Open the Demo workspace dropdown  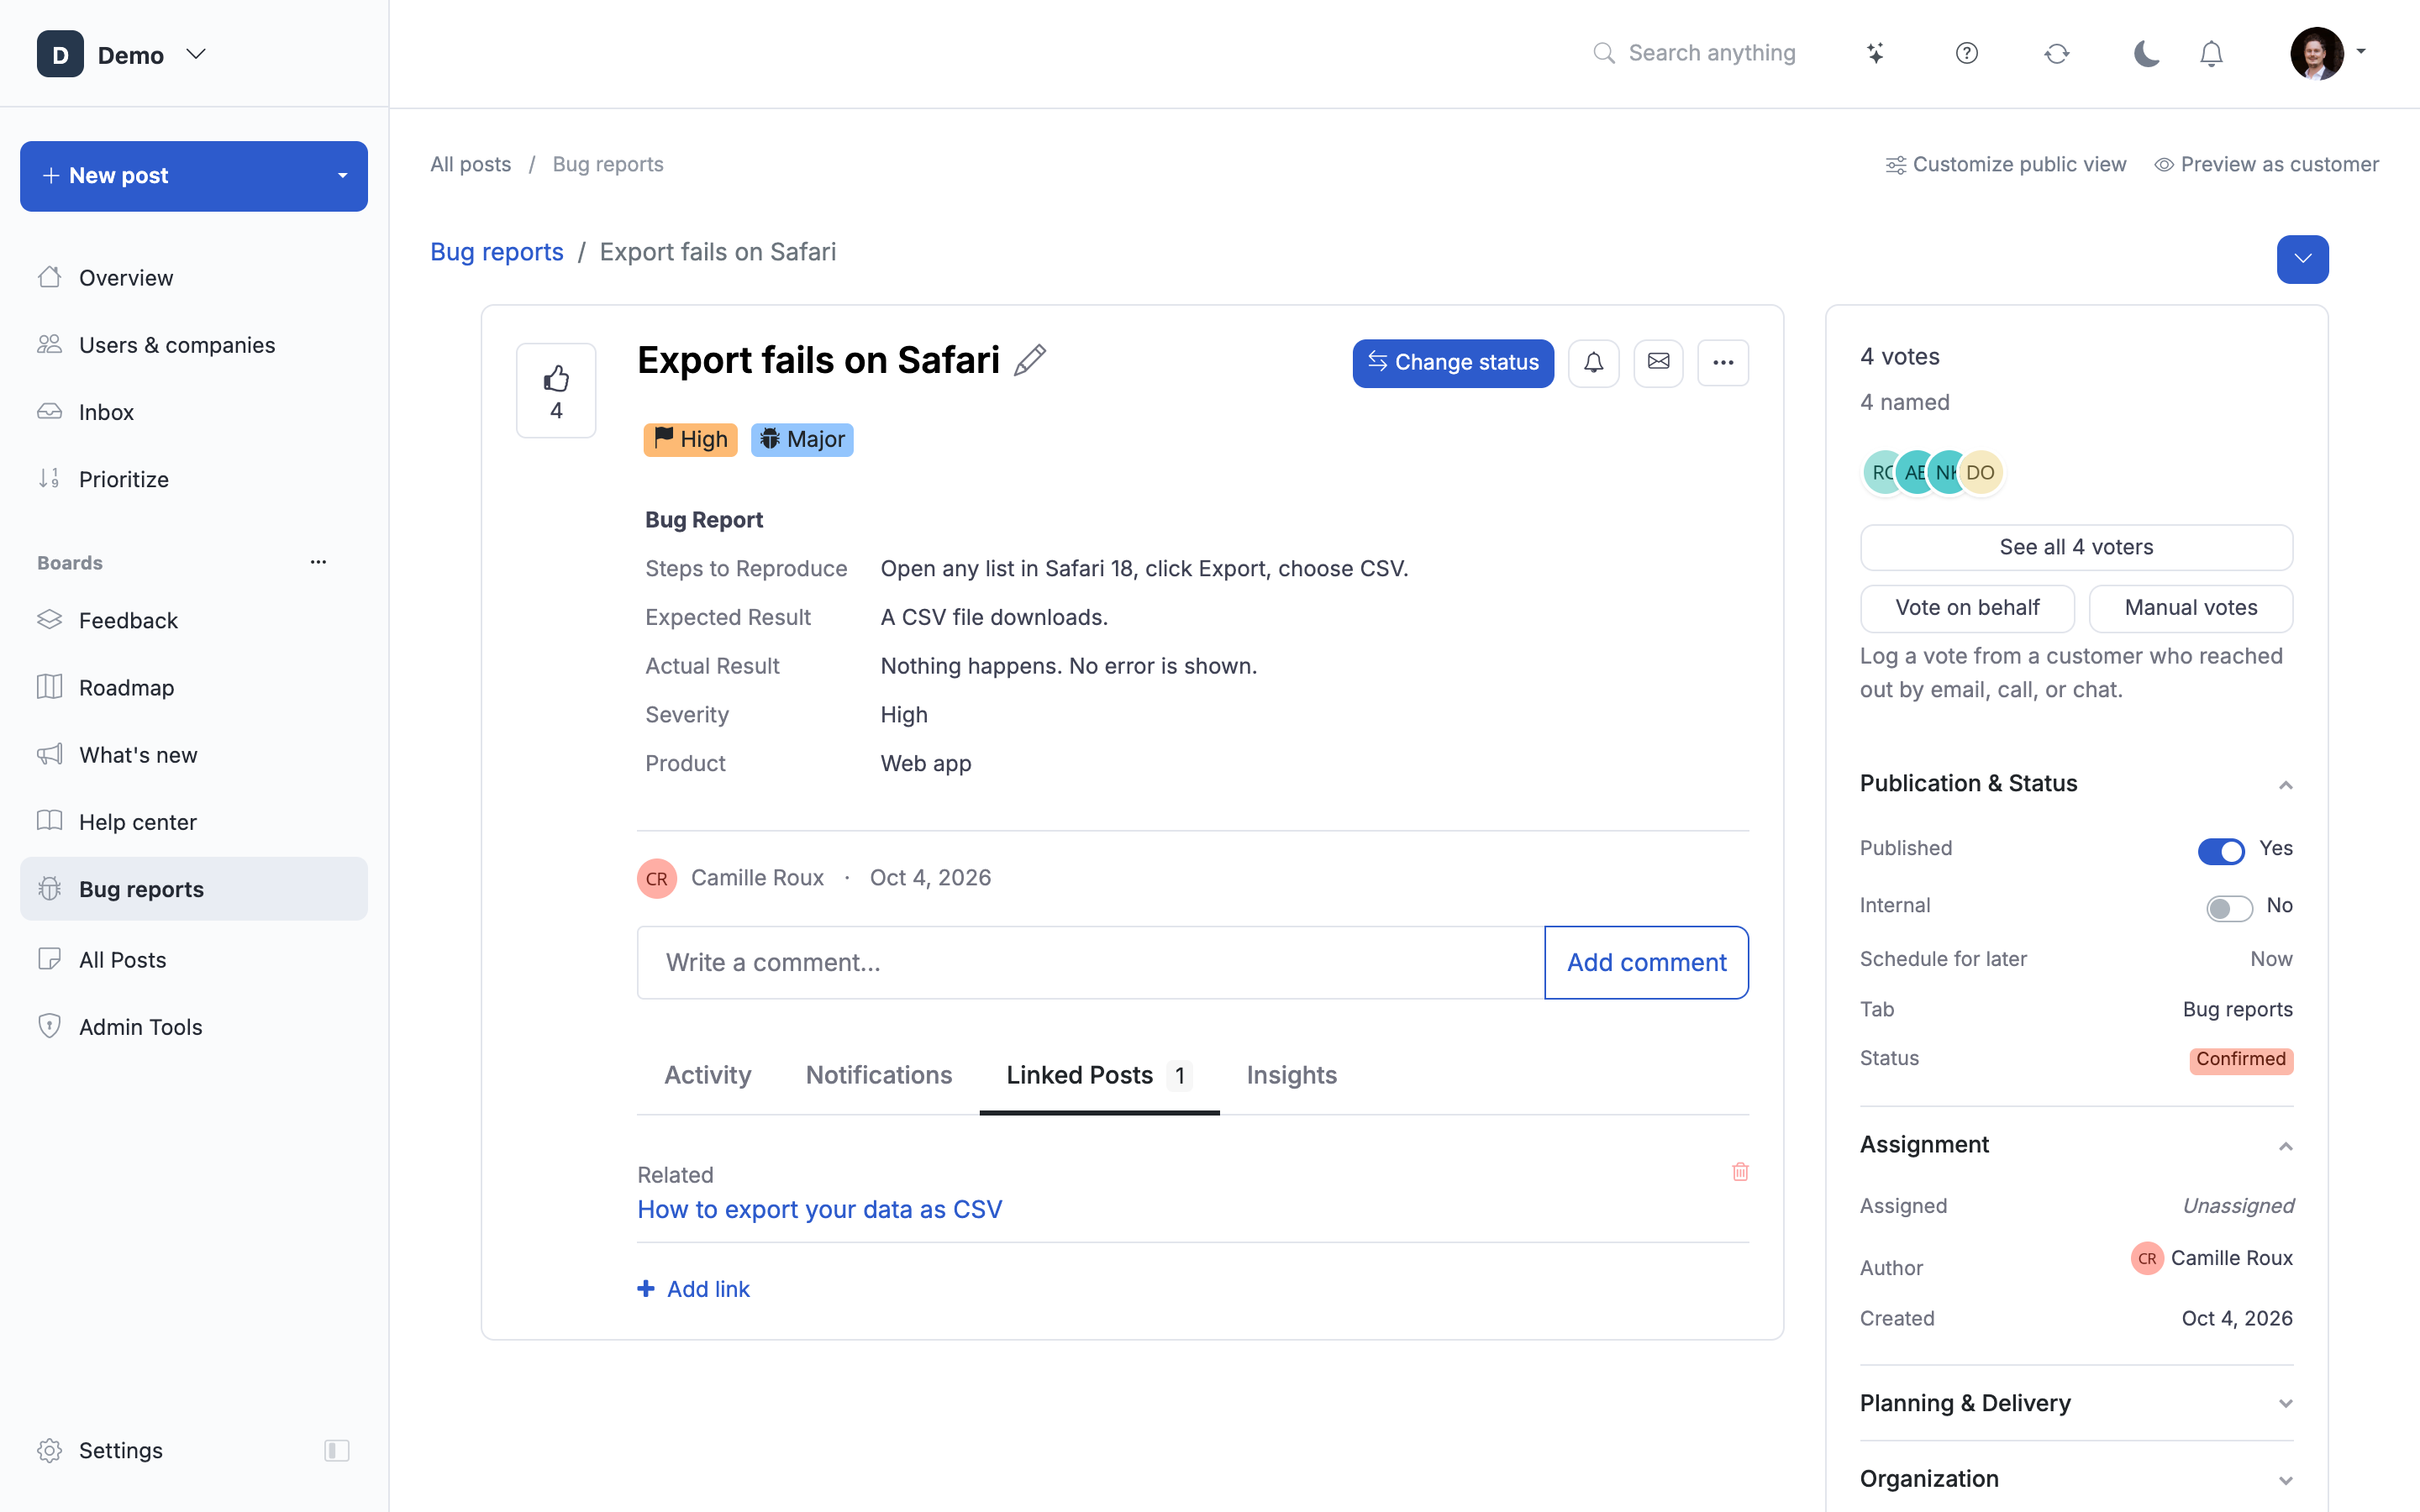122,54
